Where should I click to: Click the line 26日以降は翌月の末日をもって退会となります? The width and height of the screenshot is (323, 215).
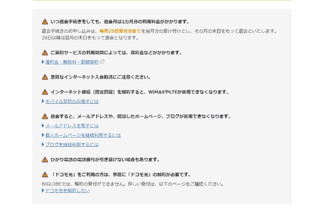(90, 38)
